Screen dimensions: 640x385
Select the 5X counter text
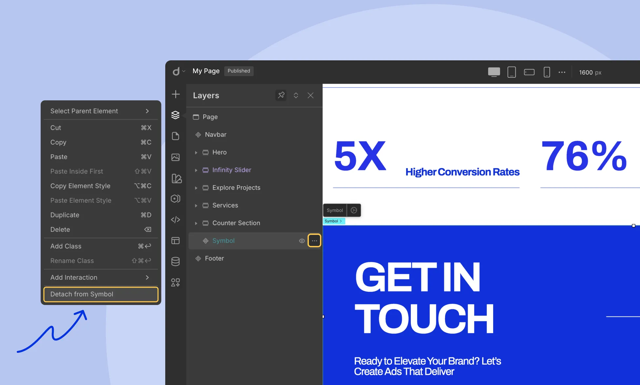point(360,155)
